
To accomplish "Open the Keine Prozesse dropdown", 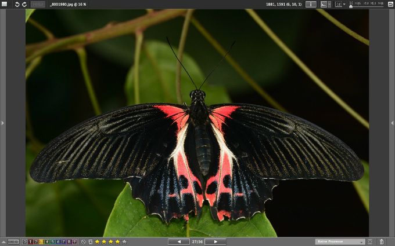I will pos(340,242).
